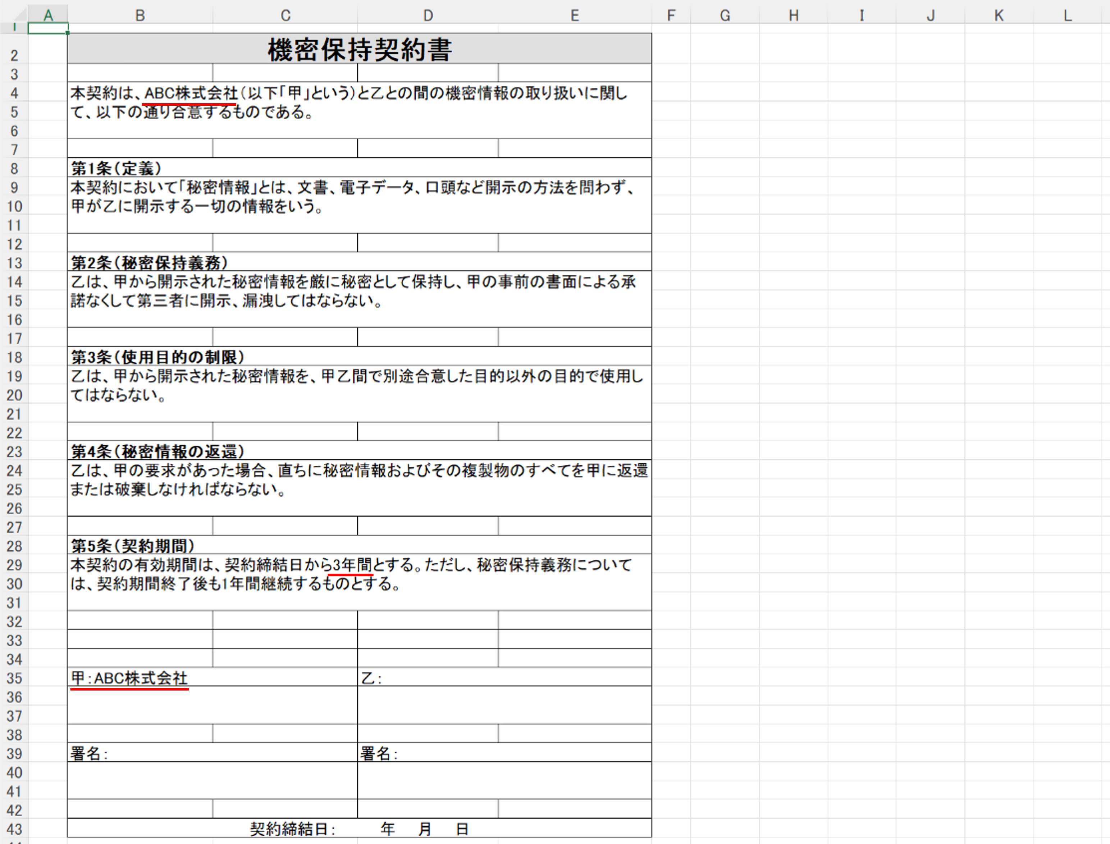Click the 第4条(秘密情報の返還) heading cell

pyautogui.click(x=158, y=451)
